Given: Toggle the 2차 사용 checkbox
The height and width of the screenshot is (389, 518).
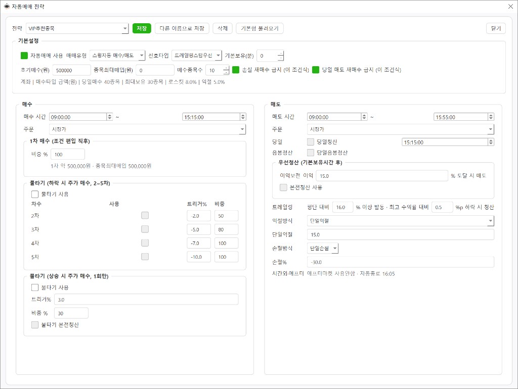Looking at the screenshot, I should [x=145, y=215].
